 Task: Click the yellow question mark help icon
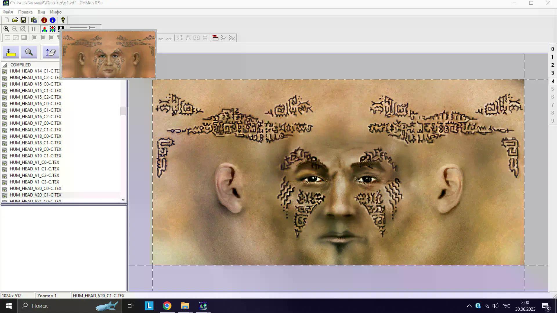click(x=63, y=20)
